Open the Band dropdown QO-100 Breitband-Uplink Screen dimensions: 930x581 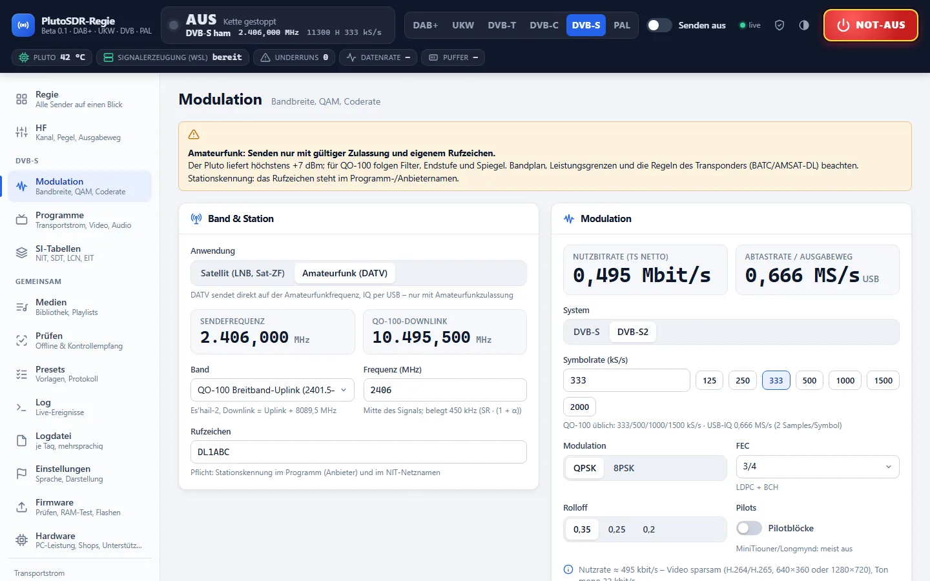pos(273,390)
